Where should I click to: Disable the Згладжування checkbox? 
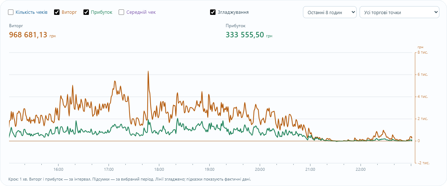coord(213,12)
